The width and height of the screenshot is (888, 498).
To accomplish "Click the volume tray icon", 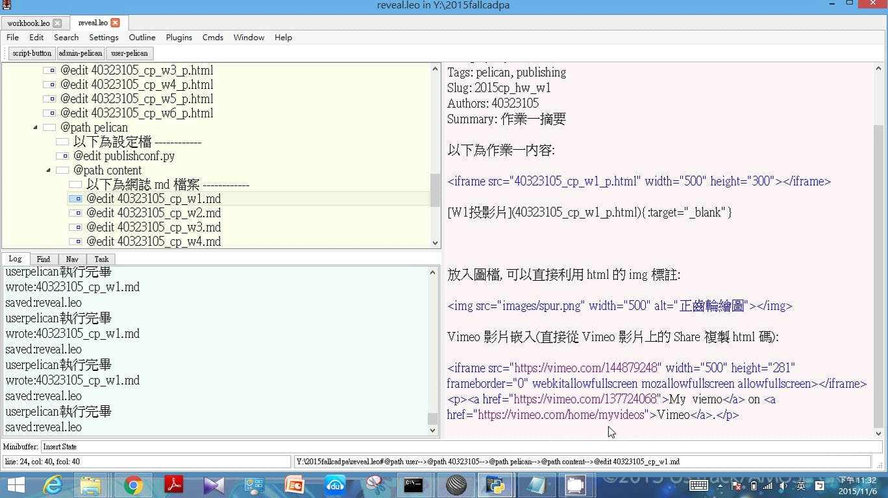I will (784, 486).
